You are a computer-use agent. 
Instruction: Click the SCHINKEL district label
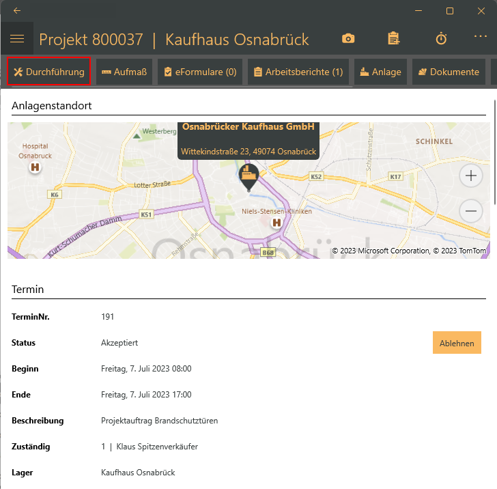tap(434, 141)
